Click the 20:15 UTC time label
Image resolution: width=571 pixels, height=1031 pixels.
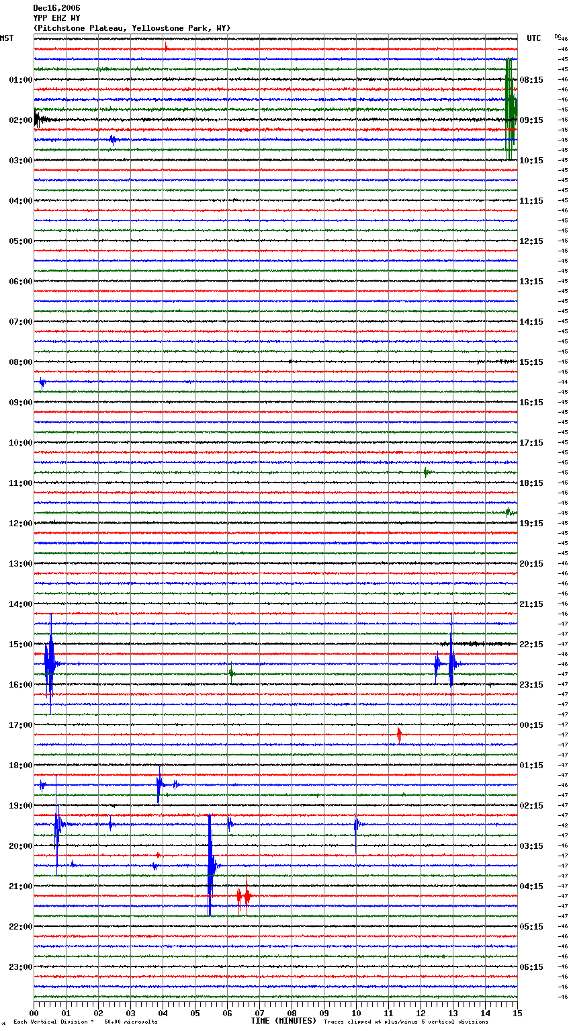coord(531,564)
